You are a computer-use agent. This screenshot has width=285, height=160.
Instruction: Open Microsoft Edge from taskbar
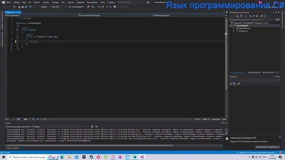point(62,157)
